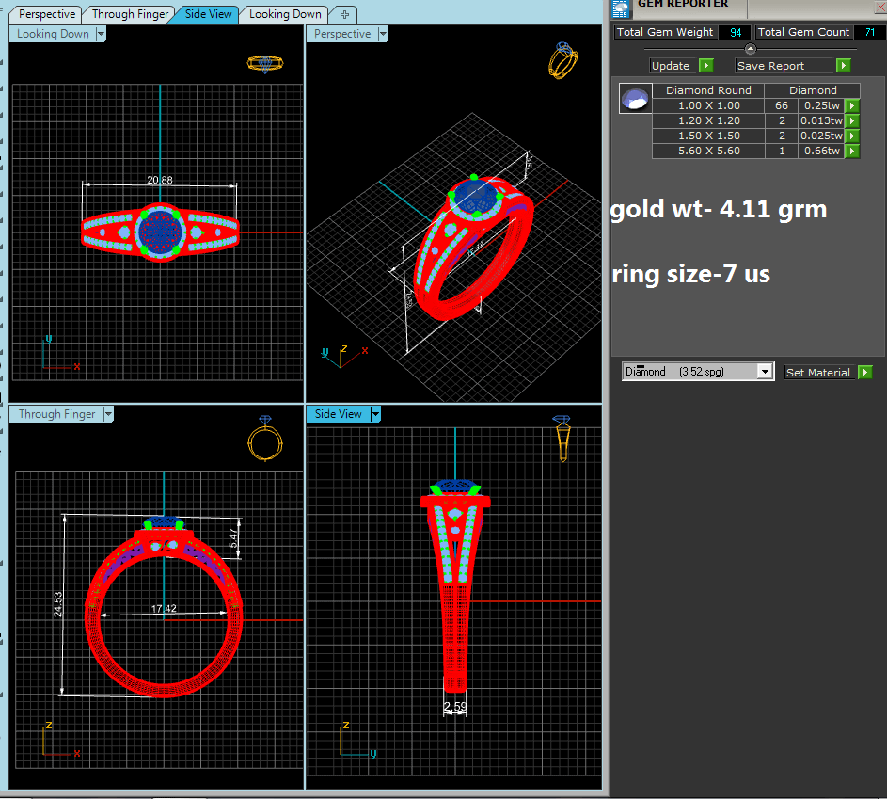Collapse the gem totals section with round arrow

[x=750, y=49]
